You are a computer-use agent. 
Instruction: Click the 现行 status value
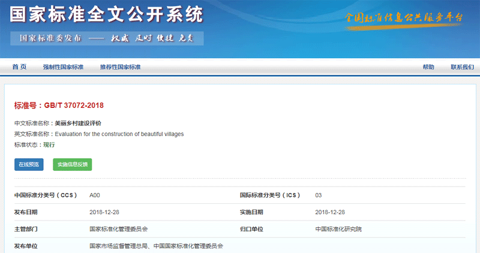[x=49, y=144]
